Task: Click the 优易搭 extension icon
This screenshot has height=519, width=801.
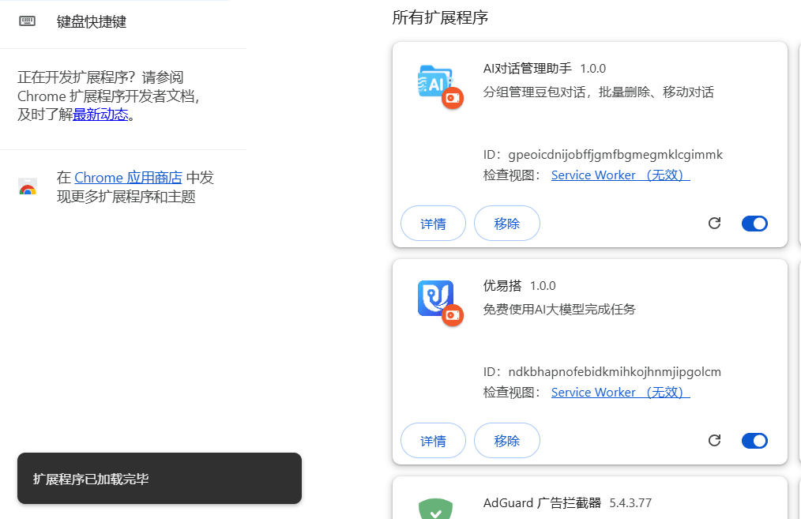Action: (436, 298)
